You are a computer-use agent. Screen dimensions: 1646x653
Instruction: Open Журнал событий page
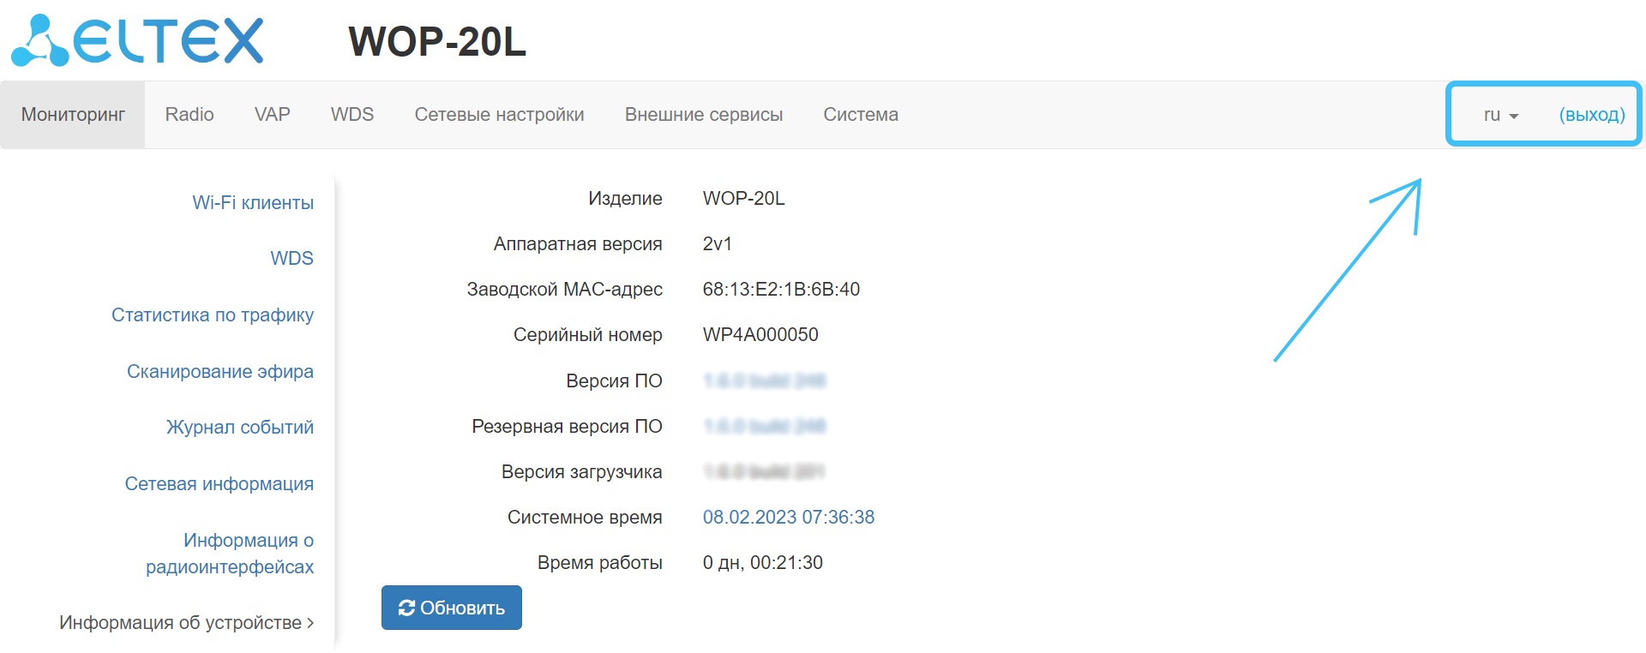240,428
